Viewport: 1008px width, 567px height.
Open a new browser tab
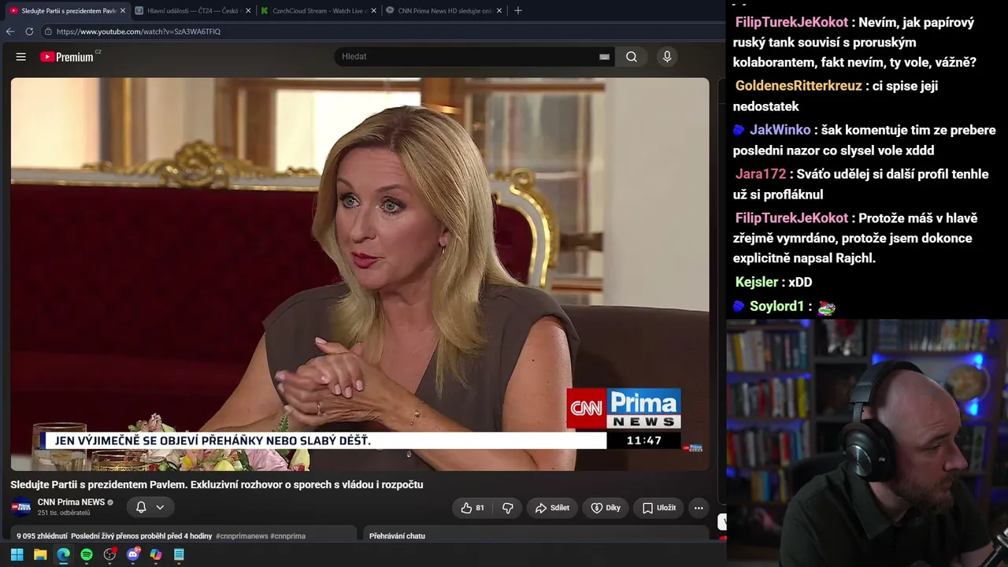(x=517, y=11)
